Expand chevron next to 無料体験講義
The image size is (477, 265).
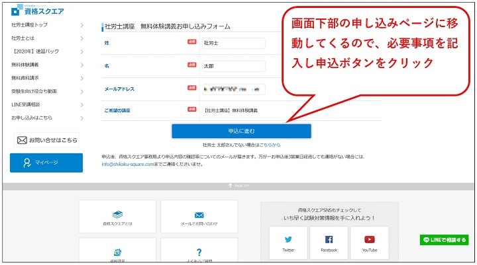[82, 65]
